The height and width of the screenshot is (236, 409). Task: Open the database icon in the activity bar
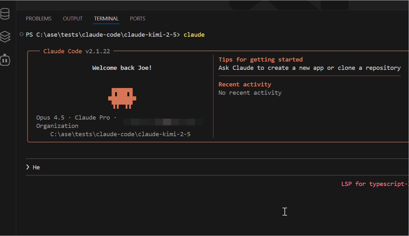[x=5, y=14]
